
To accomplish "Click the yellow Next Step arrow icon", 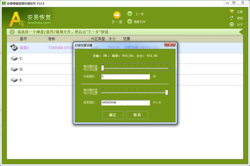I will pyautogui.click(x=117, y=15).
